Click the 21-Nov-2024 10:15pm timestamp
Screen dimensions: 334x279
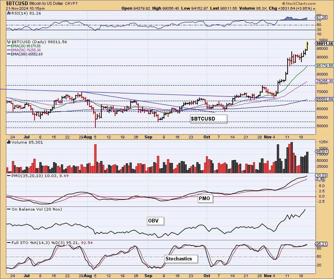pyautogui.click(x=25, y=9)
